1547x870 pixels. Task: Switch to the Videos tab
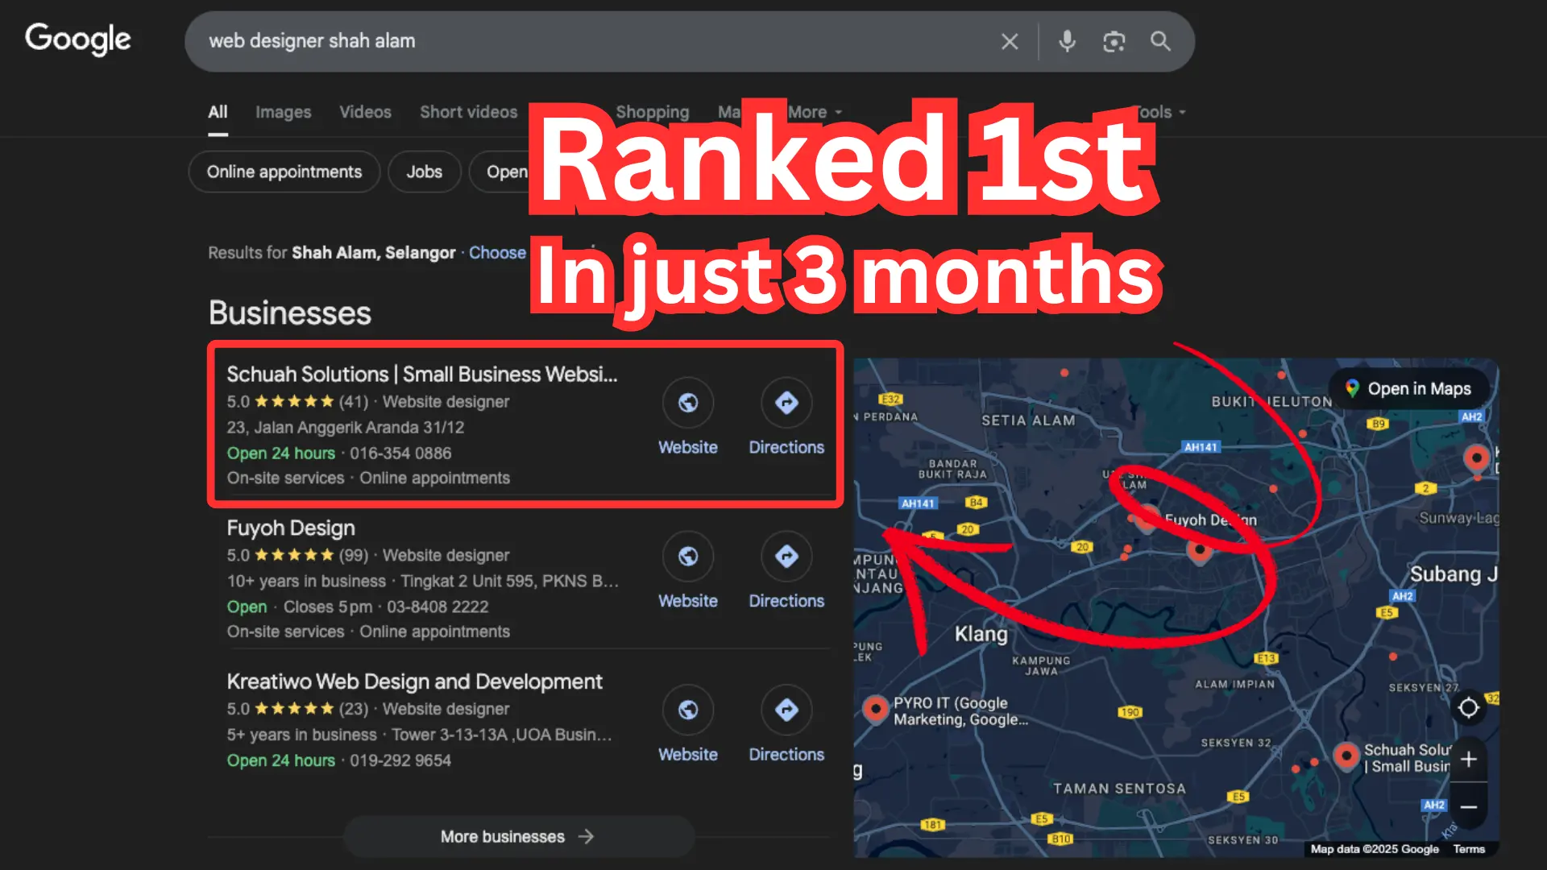coord(365,112)
